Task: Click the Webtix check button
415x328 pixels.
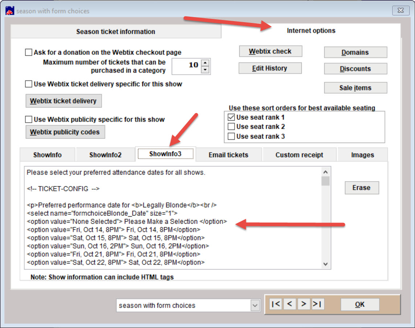Action: click(270, 51)
